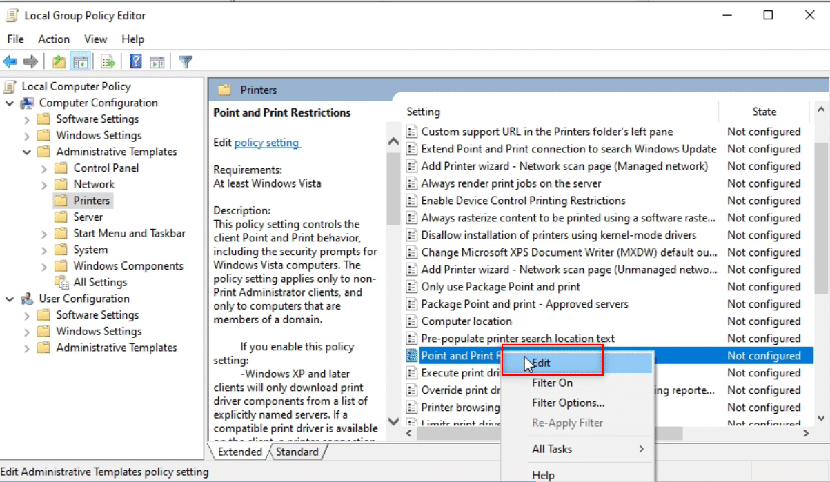
Task: Expand Windows Settings under Computer Configuration
Action: pyautogui.click(x=27, y=136)
